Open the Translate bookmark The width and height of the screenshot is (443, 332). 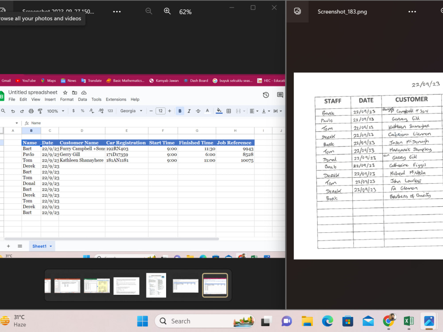(91, 81)
